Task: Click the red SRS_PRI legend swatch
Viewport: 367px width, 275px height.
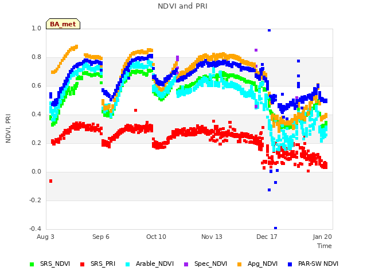Action: [x=82, y=264]
